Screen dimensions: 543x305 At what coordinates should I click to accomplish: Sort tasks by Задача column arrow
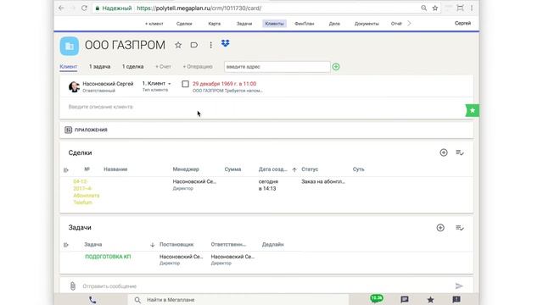point(153,245)
